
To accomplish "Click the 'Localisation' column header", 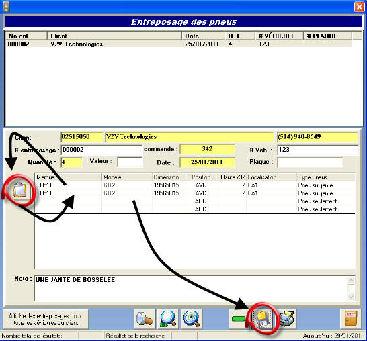I will (x=272, y=177).
